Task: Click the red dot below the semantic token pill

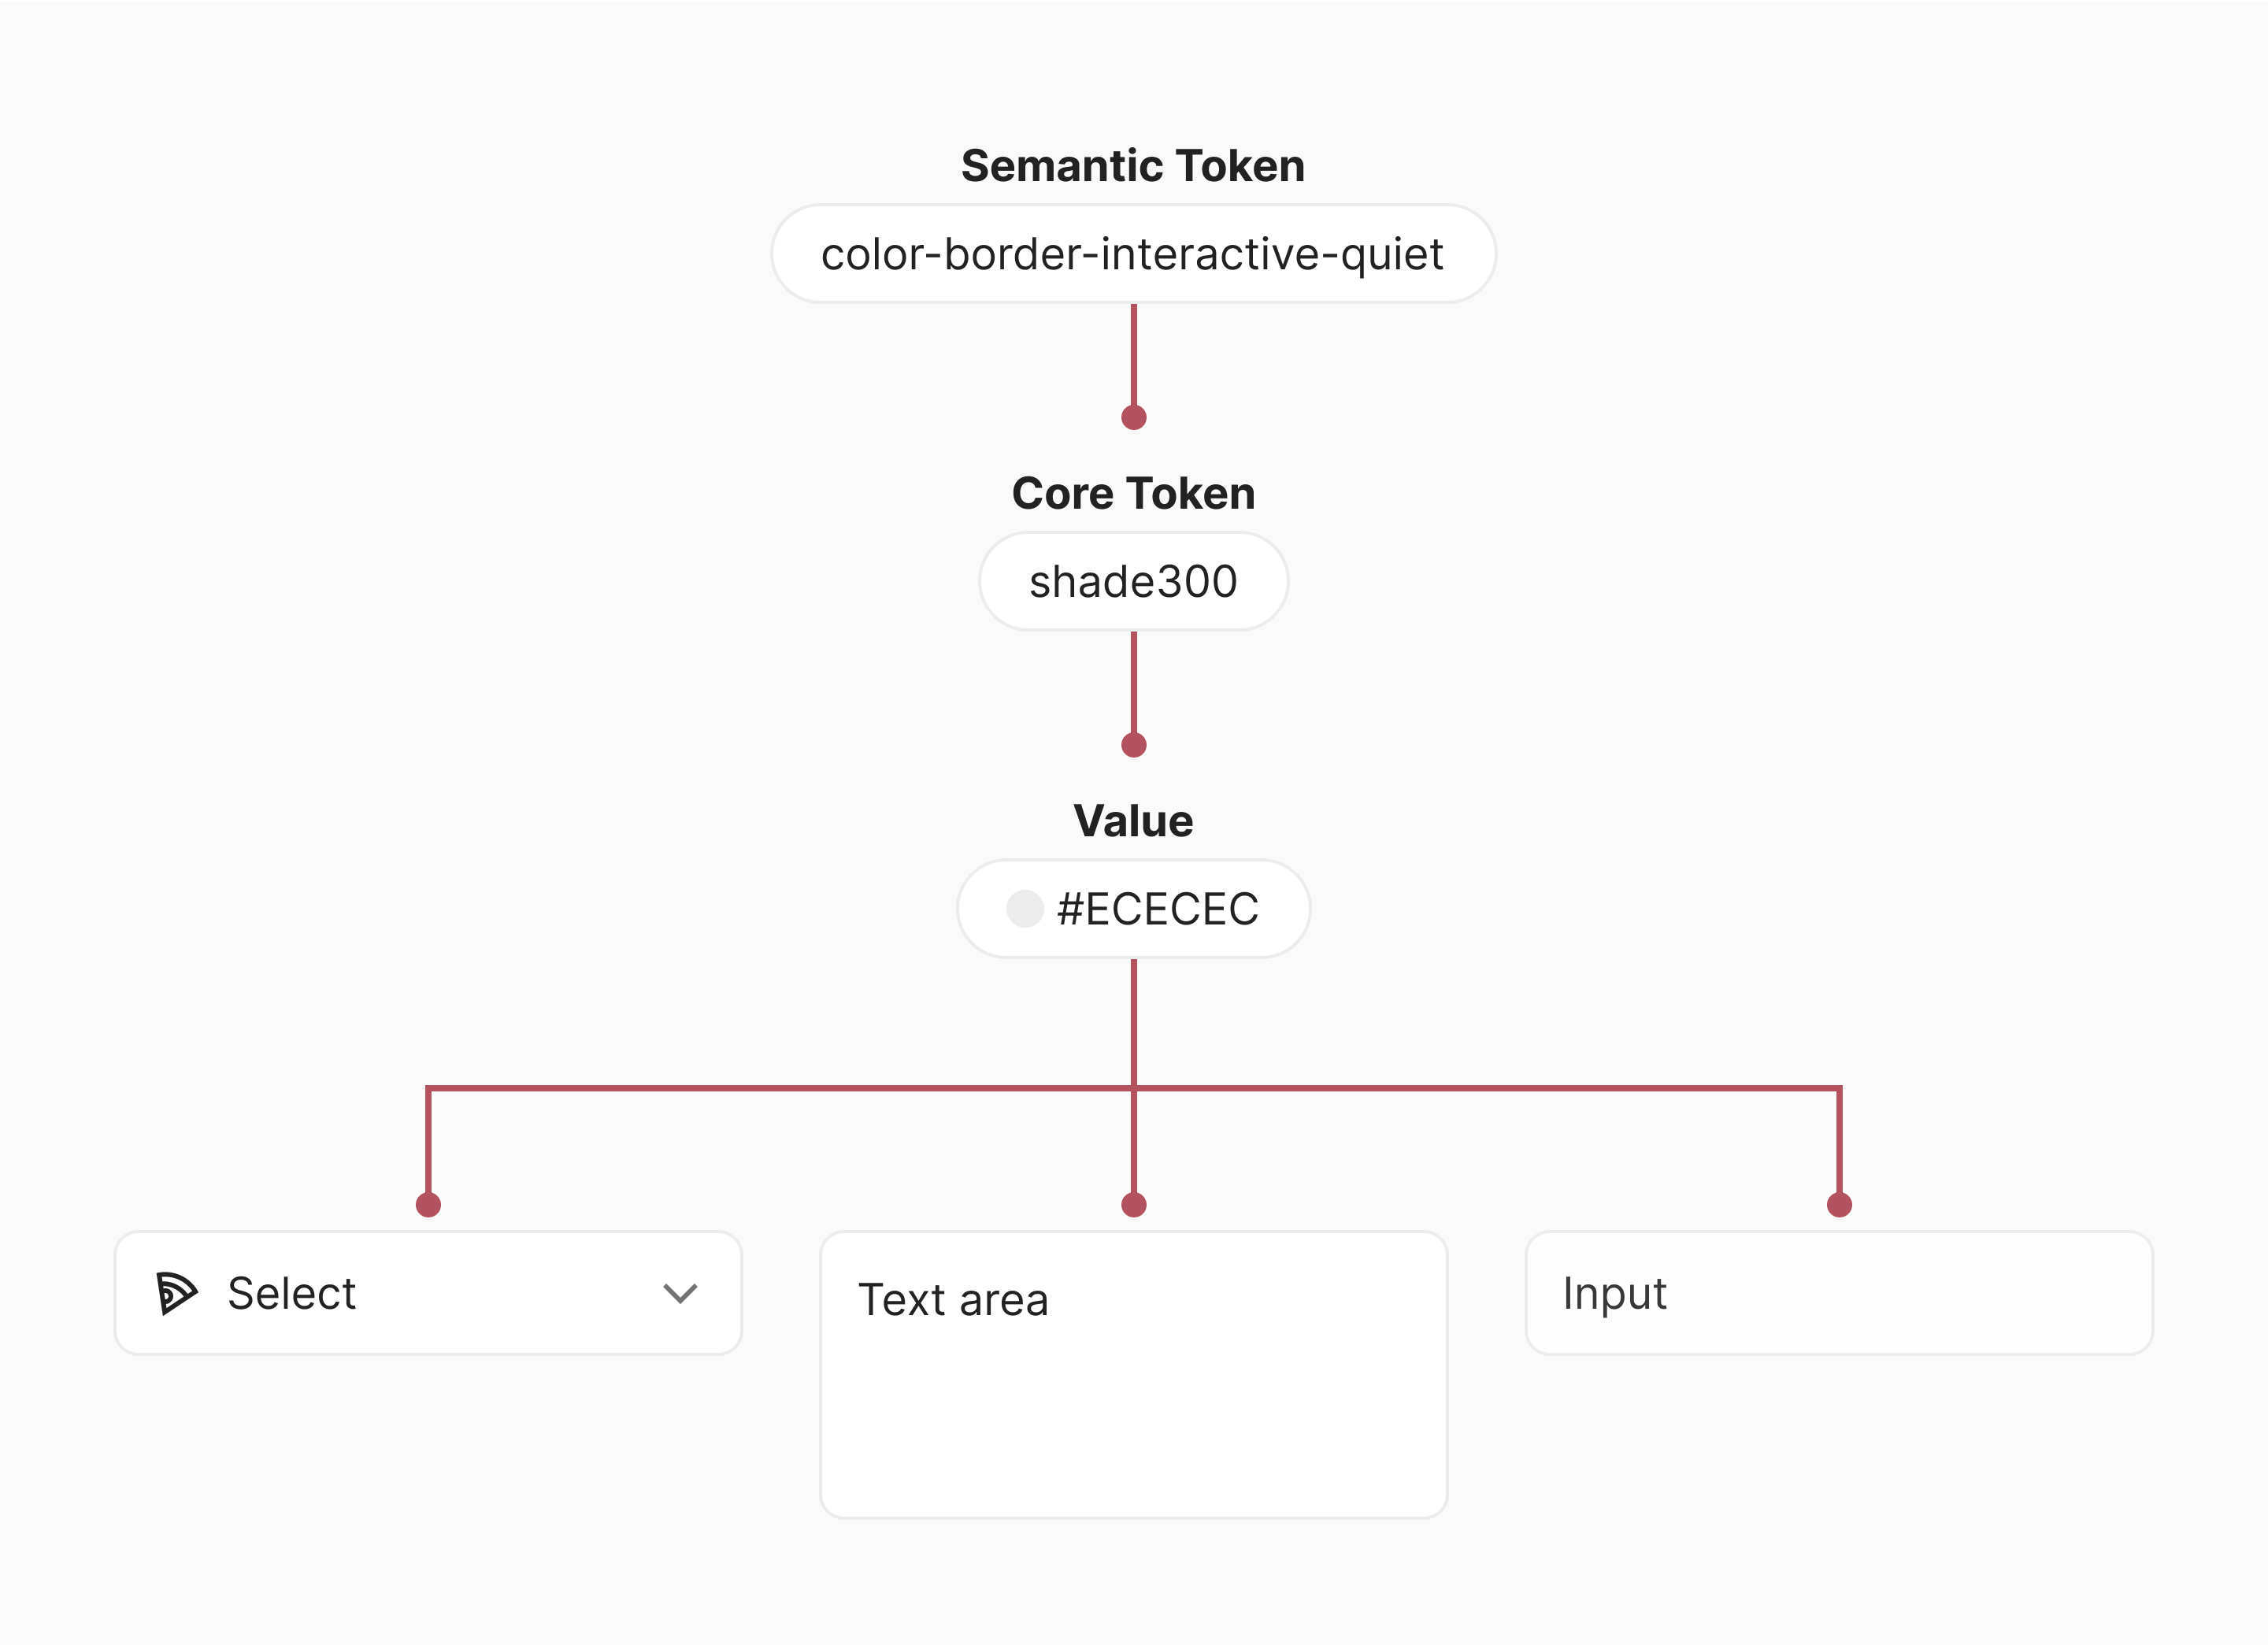Action: coord(1133,417)
